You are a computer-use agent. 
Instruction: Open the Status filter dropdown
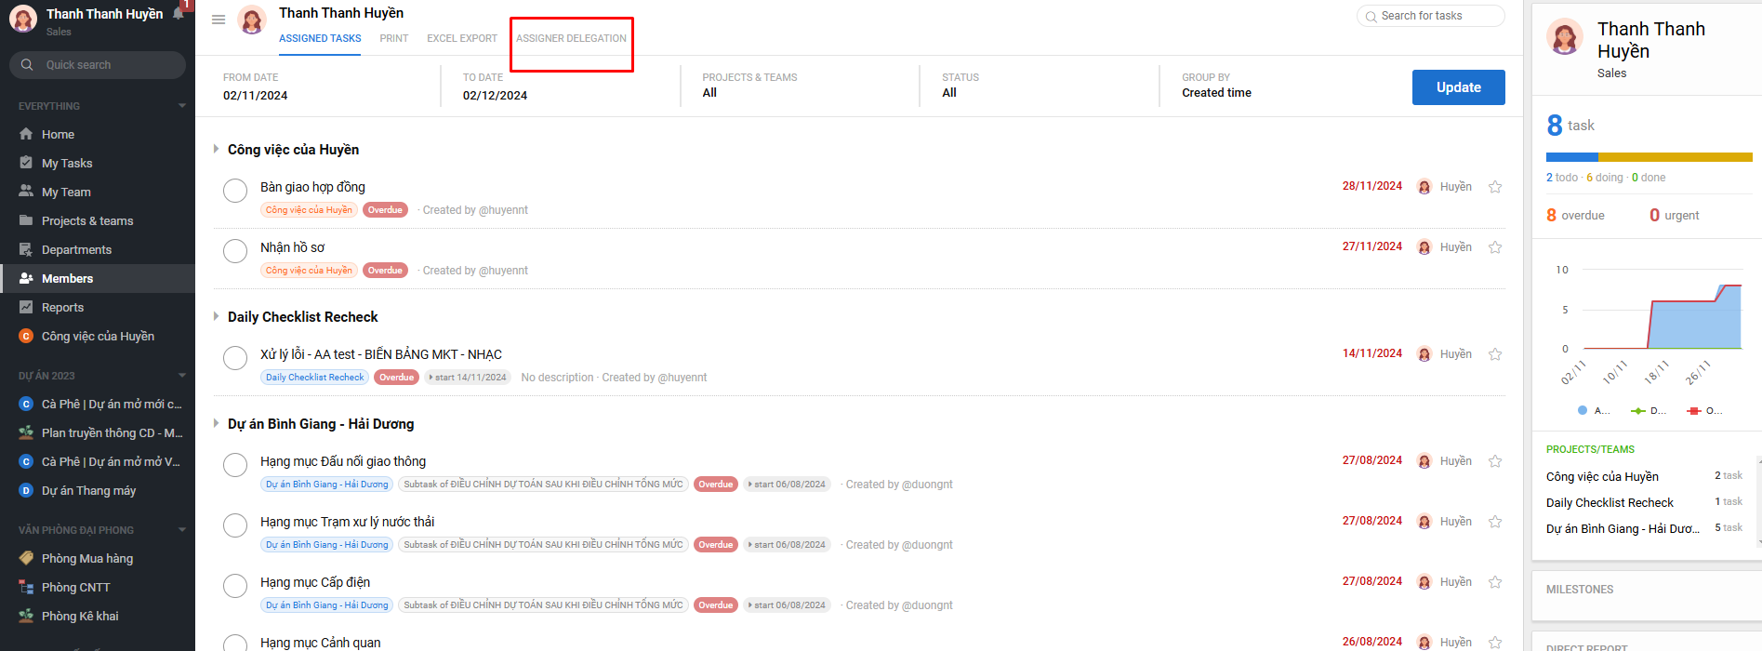tap(1040, 86)
